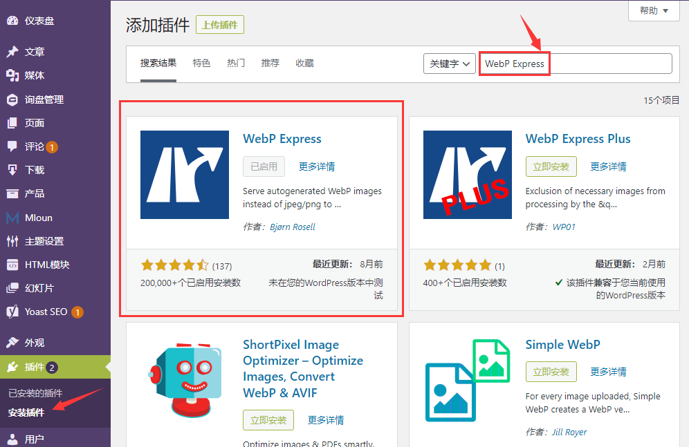The width and height of the screenshot is (689, 447).
Task: Open the WebP Express Plus title link
Action: 578,139
